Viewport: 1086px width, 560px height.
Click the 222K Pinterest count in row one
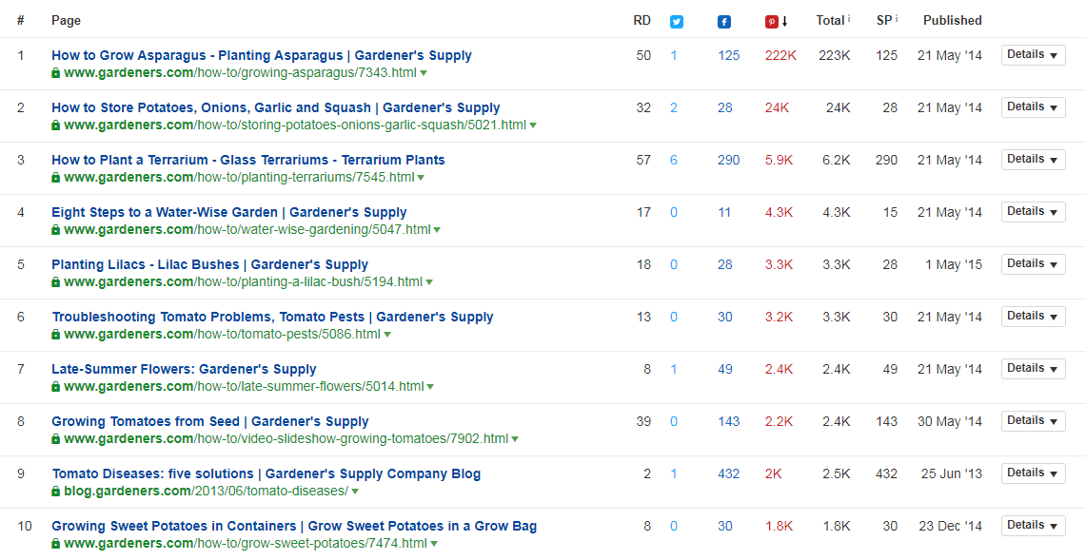click(x=780, y=55)
